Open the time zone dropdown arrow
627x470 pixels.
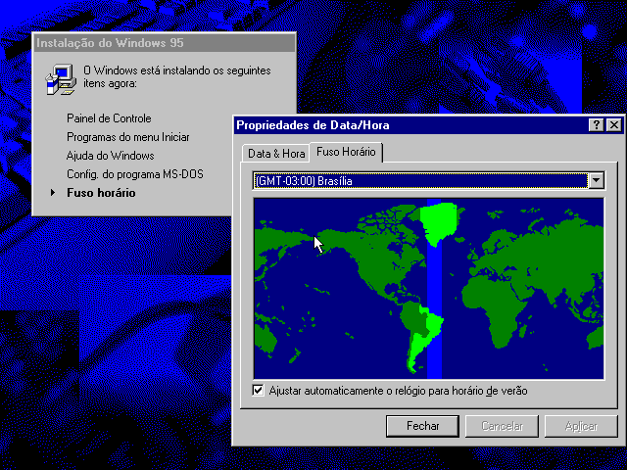(596, 180)
